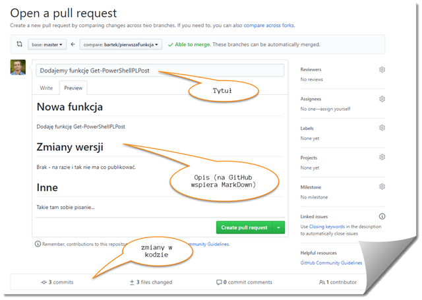Viewport: 422px width, 300px height.
Task: Switch to the Write tab
Action: [46, 88]
